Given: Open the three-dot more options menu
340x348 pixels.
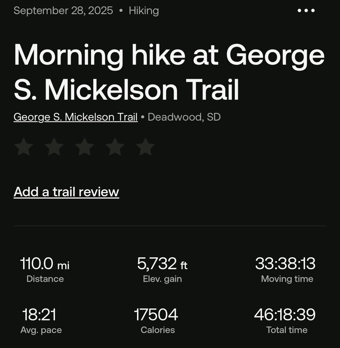Looking at the screenshot, I should click(306, 11).
